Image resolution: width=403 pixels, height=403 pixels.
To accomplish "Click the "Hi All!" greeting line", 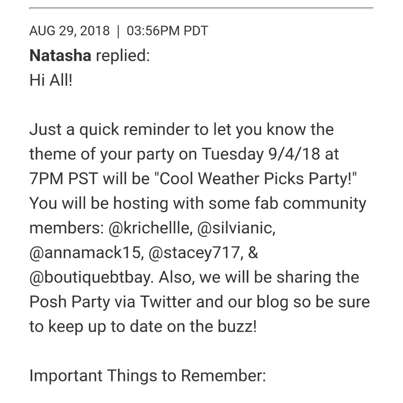I will point(51,80).
